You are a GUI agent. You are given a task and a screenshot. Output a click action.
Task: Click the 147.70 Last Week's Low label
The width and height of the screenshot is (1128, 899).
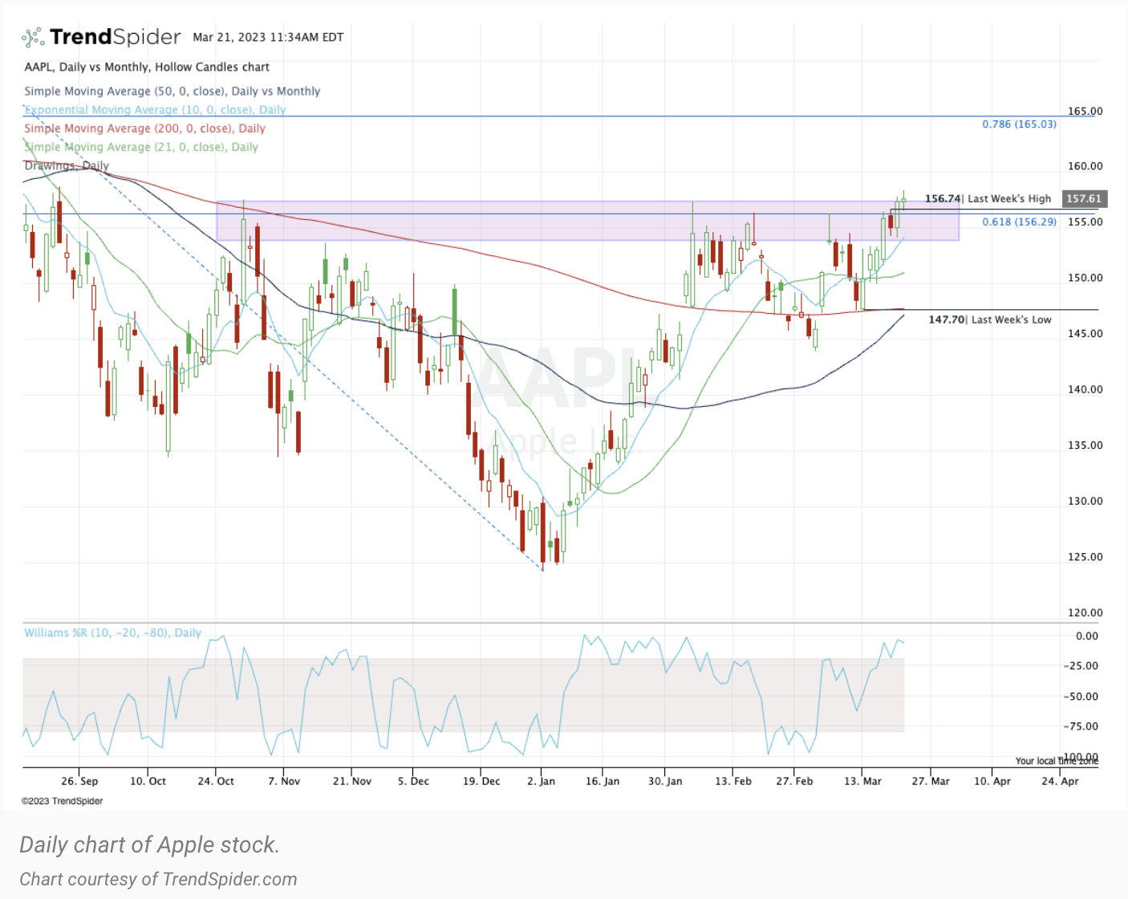[x=990, y=319]
